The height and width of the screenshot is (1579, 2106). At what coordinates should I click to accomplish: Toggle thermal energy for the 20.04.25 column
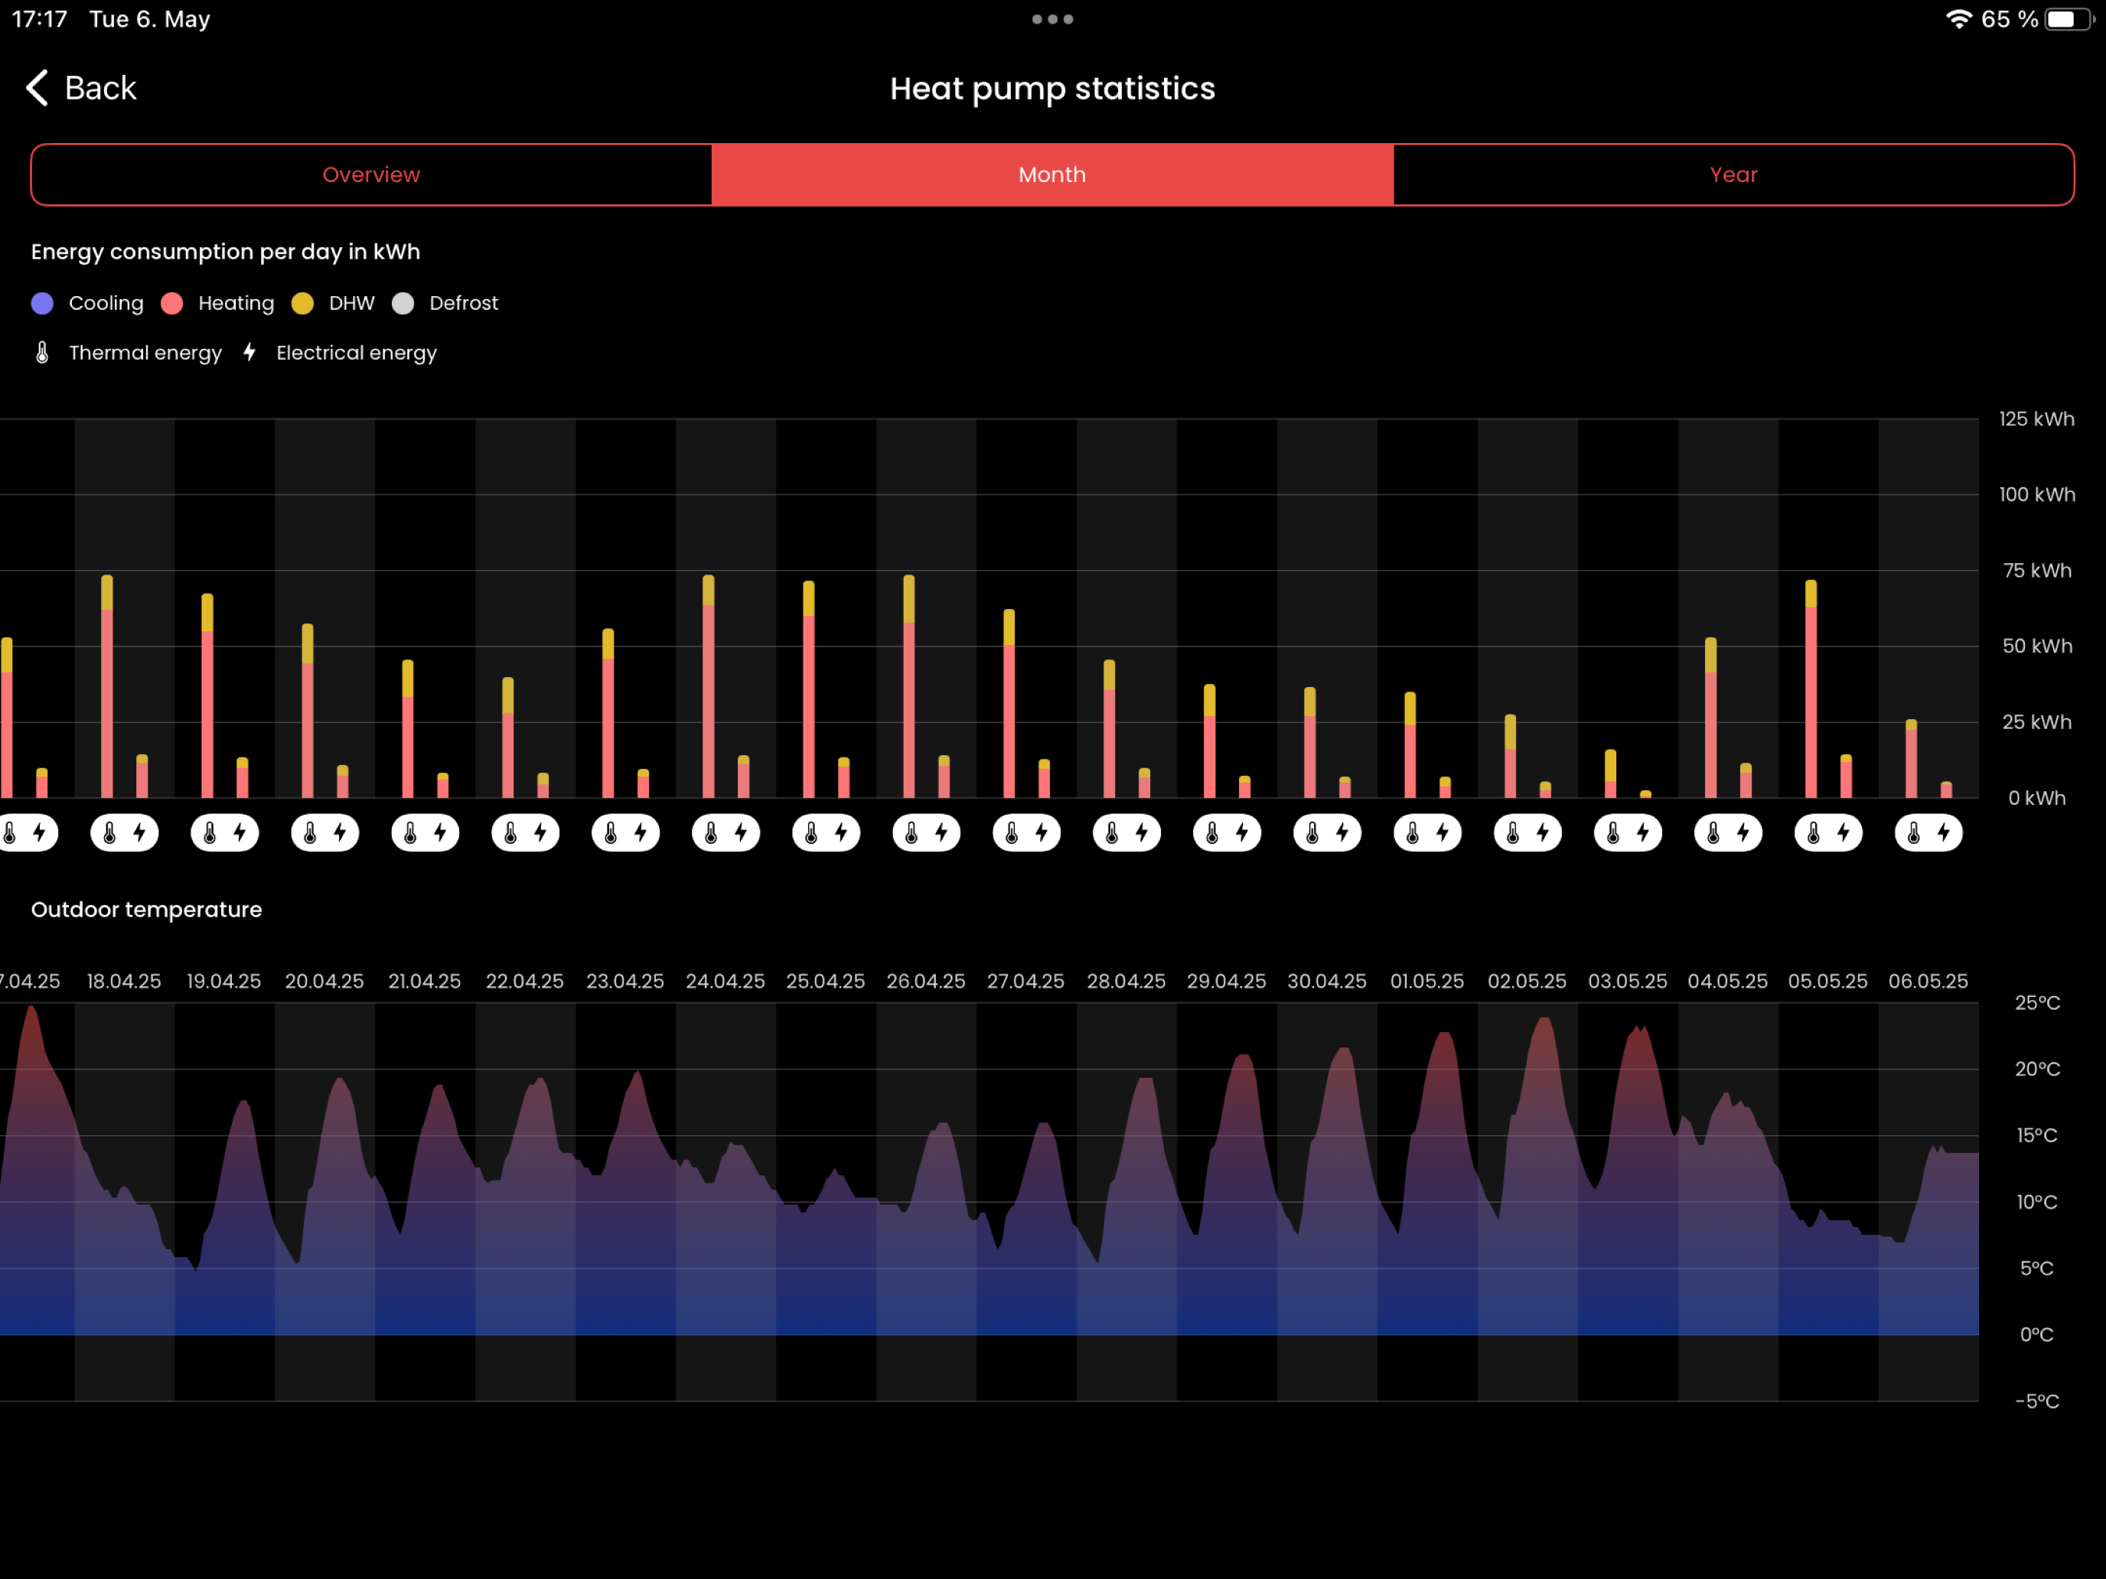pos(311,834)
